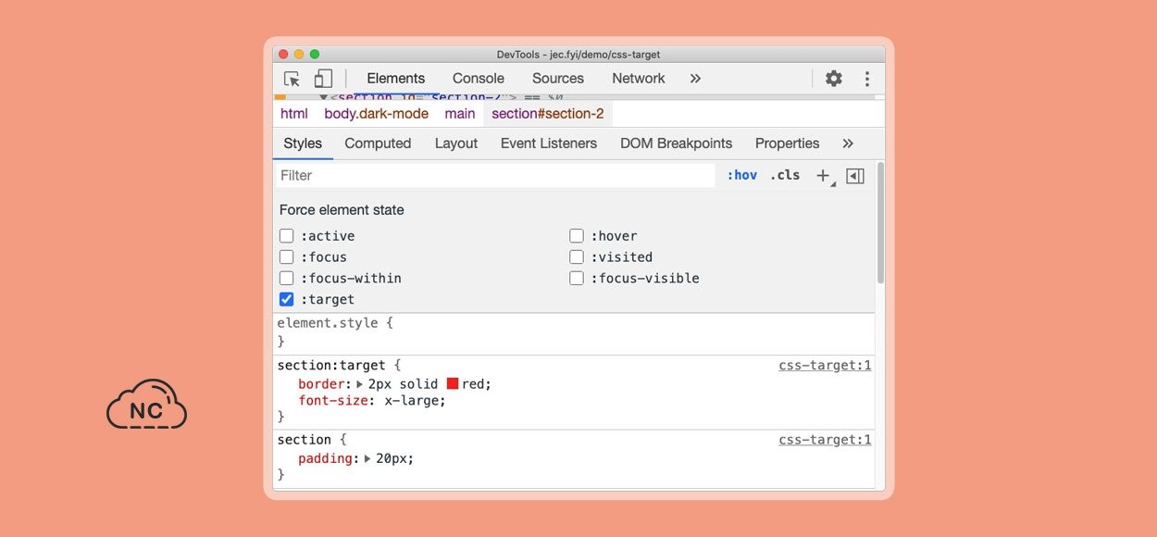
Task: Open the Sources panel tab
Action: click(x=558, y=79)
